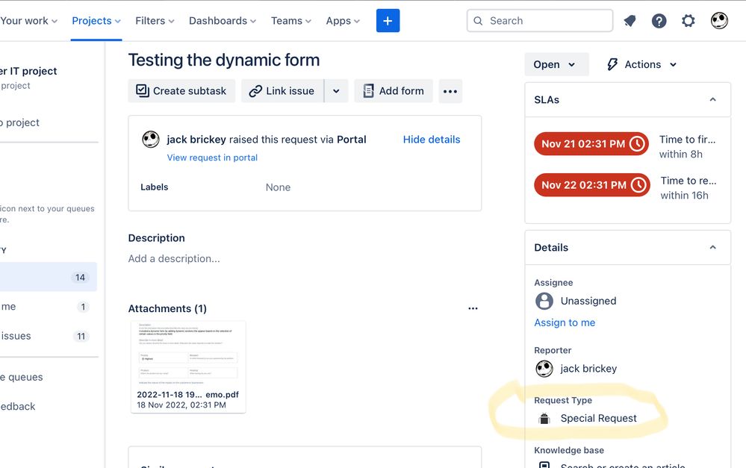Open the settings gear icon

click(689, 21)
